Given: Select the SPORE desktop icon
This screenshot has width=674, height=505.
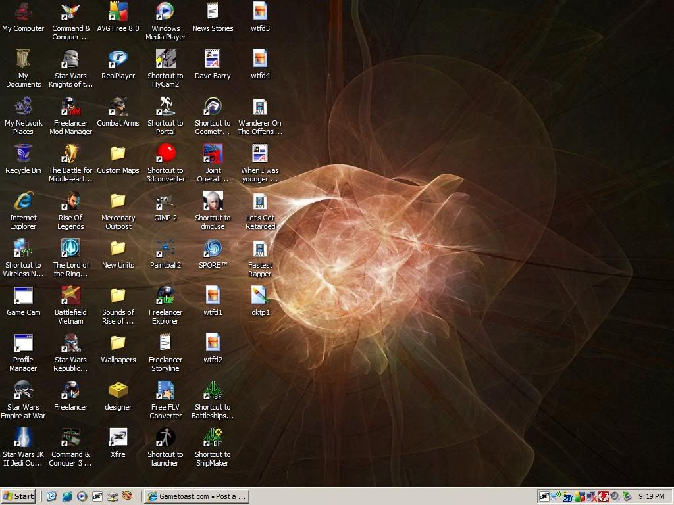Looking at the screenshot, I should [213, 248].
